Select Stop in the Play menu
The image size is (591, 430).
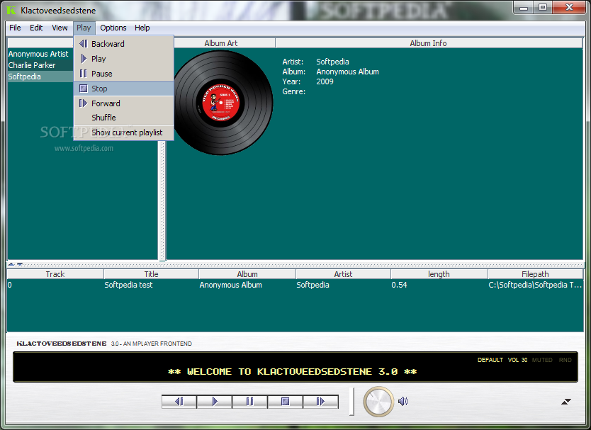click(x=124, y=89)
